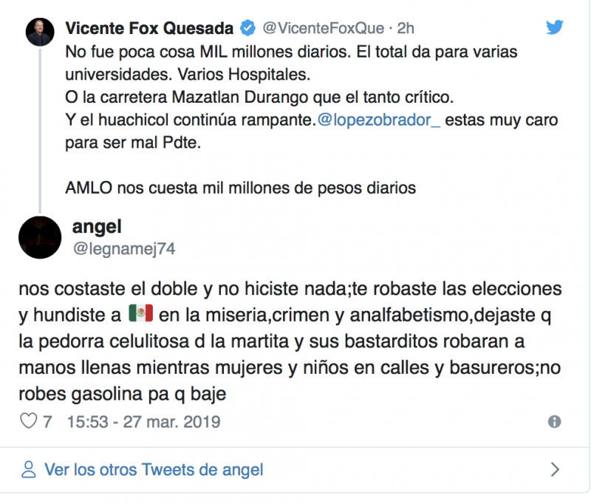Open the @VicenteFoxQue handle
This screenshot has height=504, width=591.
click(324, 28)
